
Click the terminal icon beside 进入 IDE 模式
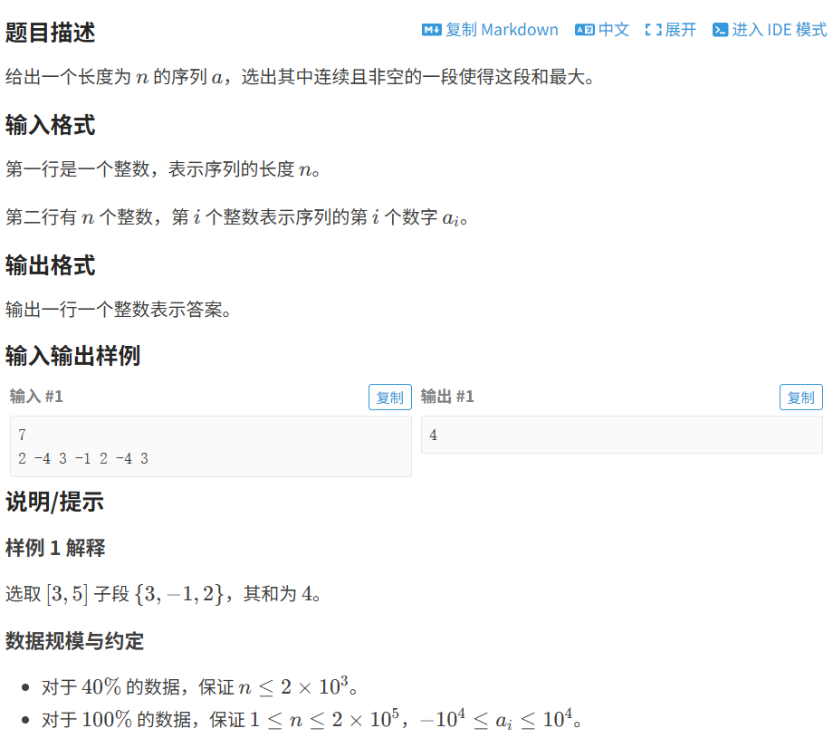(x=721, y=30)
